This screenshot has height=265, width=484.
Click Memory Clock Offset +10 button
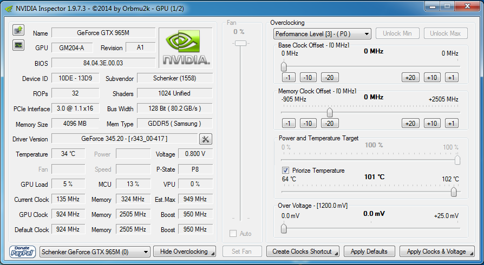432,123
